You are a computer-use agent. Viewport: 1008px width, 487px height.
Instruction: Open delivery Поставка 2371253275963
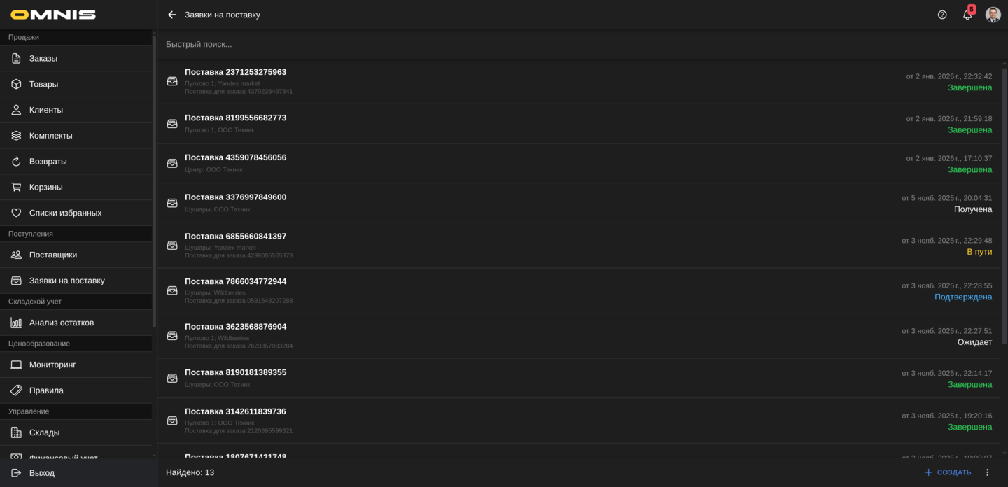[x=235, y=72]
